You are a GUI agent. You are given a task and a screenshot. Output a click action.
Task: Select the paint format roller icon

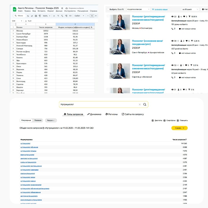[40, 16]
